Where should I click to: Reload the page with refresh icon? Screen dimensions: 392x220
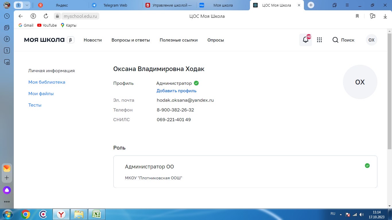pyautogui.click(x=46, y=16)
